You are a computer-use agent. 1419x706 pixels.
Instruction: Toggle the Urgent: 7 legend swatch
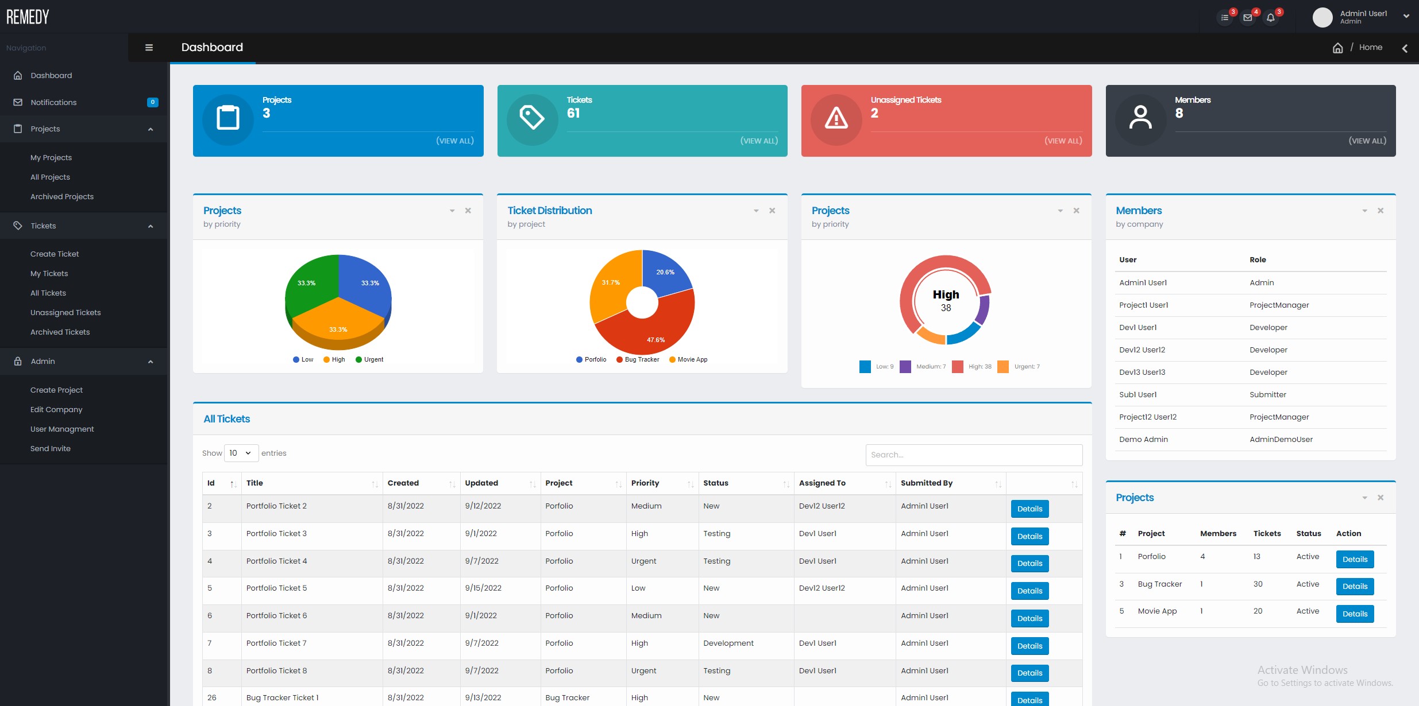coord(1003,367)
